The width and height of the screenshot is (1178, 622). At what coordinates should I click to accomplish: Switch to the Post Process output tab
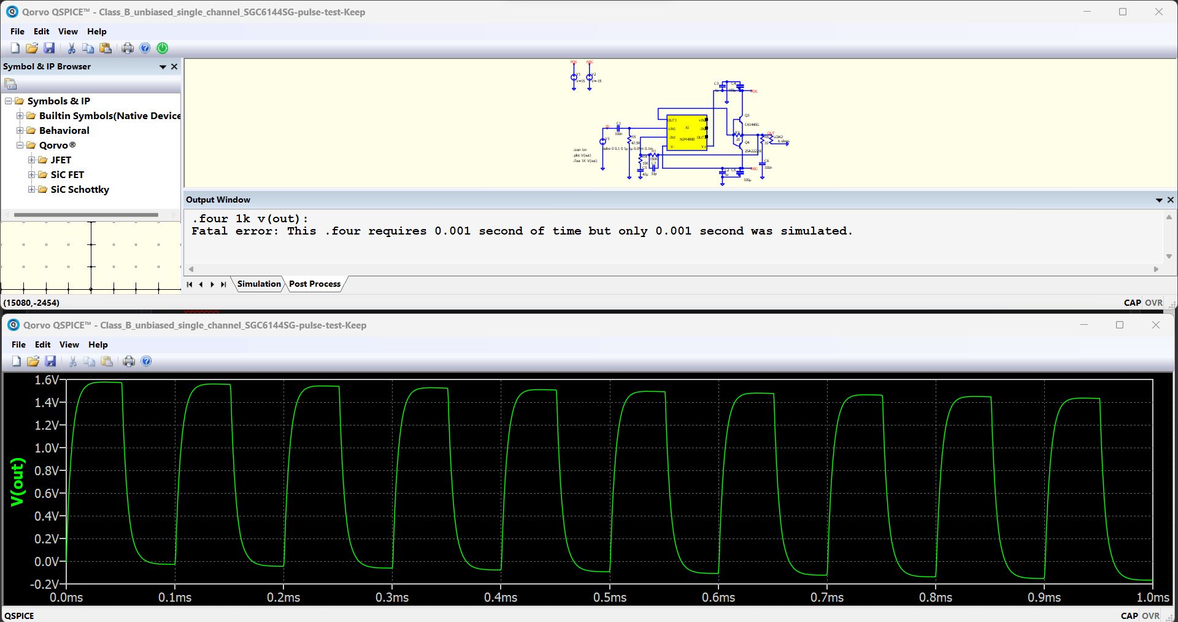click(x=315, y=284)
